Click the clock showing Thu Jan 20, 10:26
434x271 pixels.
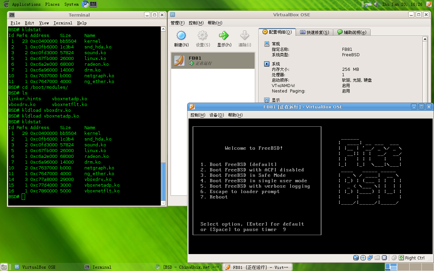[402, 4]
